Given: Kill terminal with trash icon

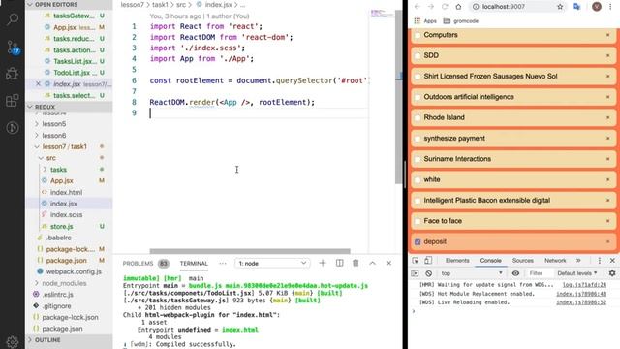Looking at the screenshot, I should coord(356,263).
